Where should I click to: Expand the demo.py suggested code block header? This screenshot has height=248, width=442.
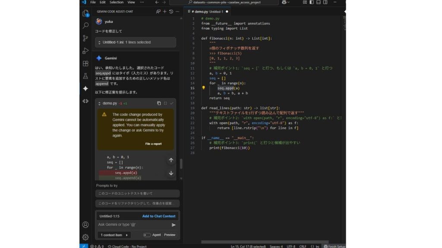click(99, 103)
